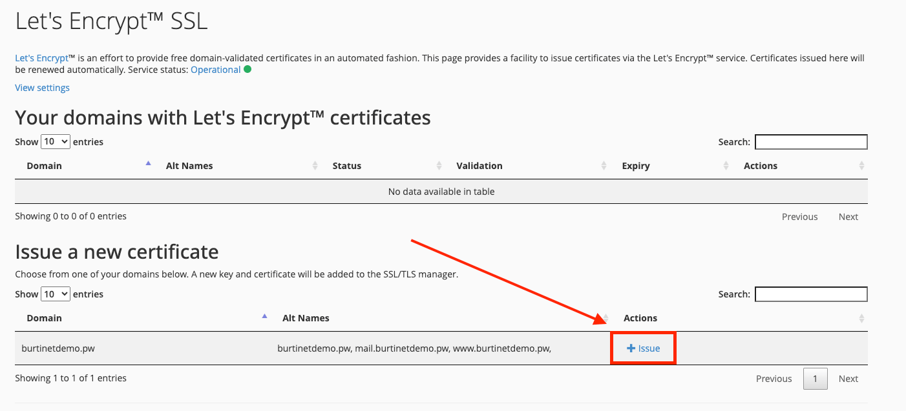906x411 pixels.
Task: Click Domain sort arrow in new certificate table
Action: click(x=264, y=317)
